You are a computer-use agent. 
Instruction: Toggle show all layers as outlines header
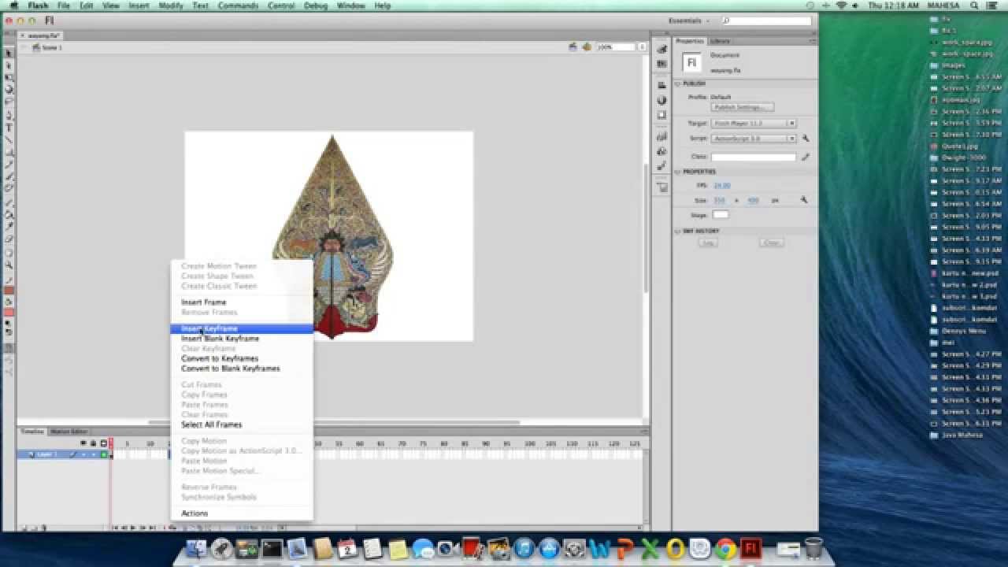104,443
